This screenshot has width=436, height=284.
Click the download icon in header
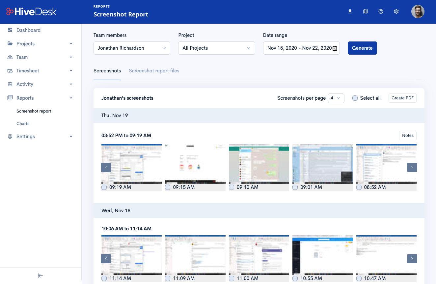[350, 12]
